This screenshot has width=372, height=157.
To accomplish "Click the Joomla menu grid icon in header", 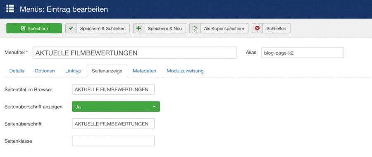I will [x=10, y=9].
